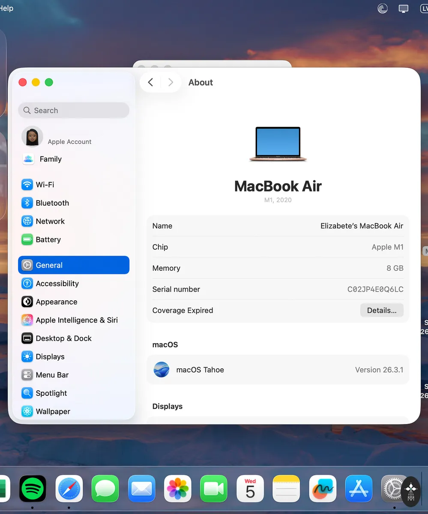Go forward with the right chevron button
The height and width of the screenshot is (514, 428).
point(171,82)
